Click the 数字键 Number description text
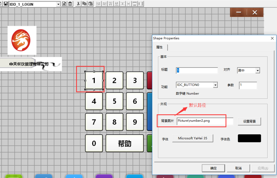The height and width of the screenshot is (178, 277). (x=187, y=94)
